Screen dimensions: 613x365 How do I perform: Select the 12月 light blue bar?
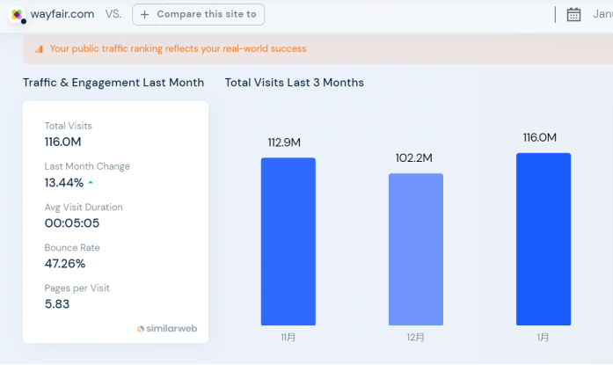(415, 249)
